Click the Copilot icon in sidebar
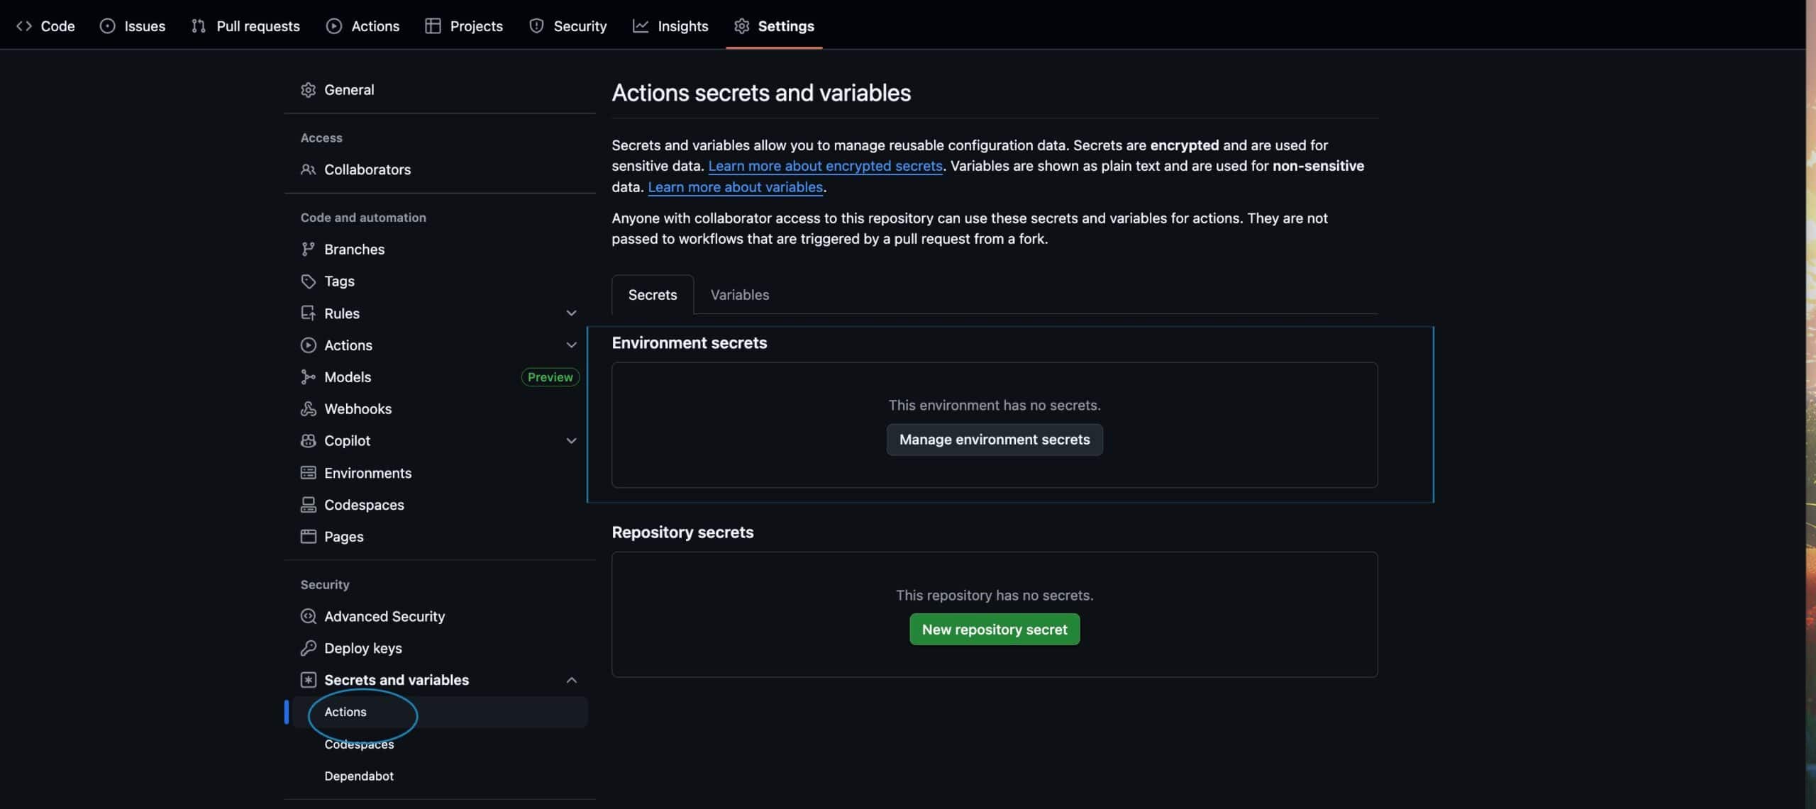Image resolution: width=1816 pixels, height=809 pixels. tap(308, 441)
